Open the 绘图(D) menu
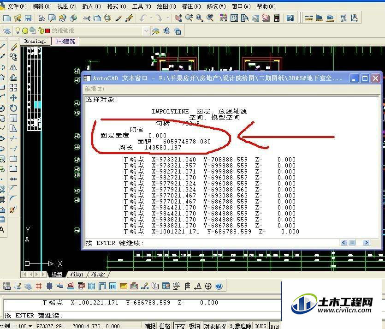Image resolution: width=385 pixels, height=329 pixels. tap(166, 6)
